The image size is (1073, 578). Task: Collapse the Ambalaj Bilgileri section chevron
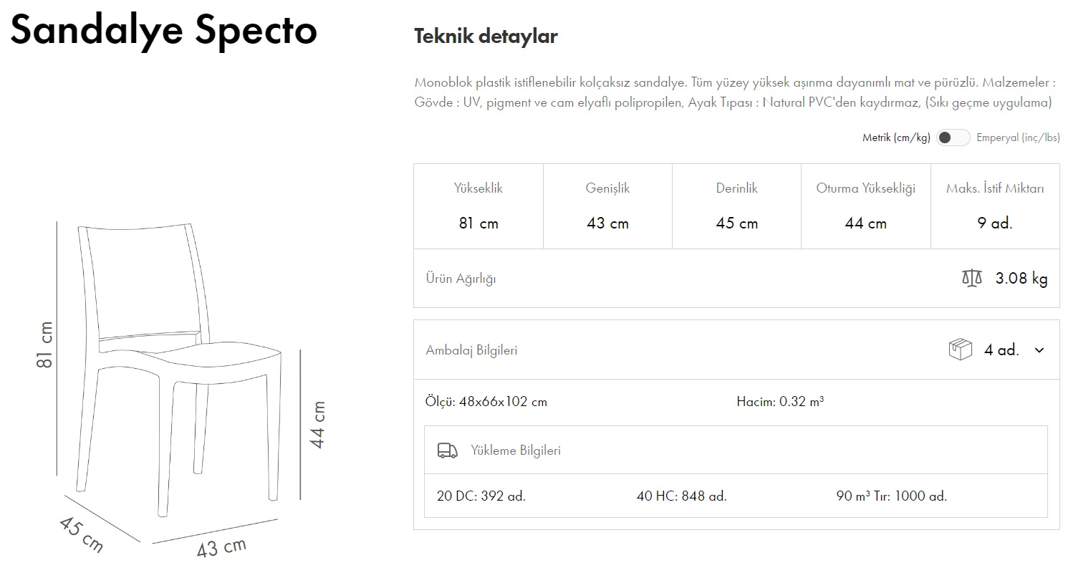[1039, 350]
